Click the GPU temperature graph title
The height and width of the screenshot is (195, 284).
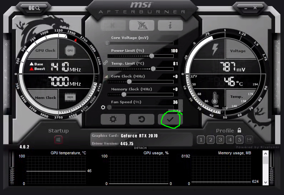tap(68, 153)
